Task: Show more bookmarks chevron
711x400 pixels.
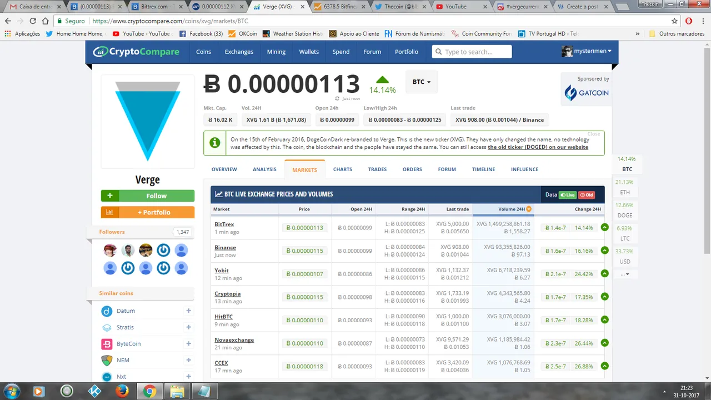Action: pos(638,33)
